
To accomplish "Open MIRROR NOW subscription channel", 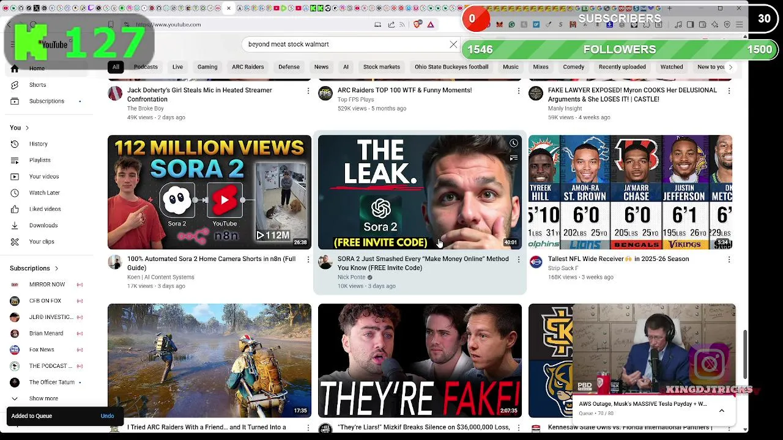I will [x=47, y=285].
